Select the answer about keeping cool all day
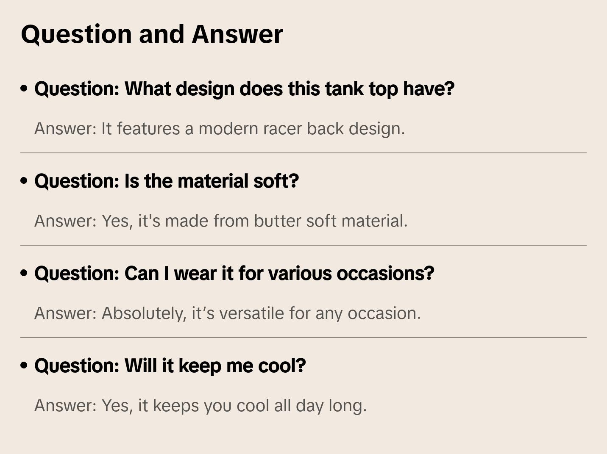Image resolution: width=607 pixels, height=454 pixels. 200,406
